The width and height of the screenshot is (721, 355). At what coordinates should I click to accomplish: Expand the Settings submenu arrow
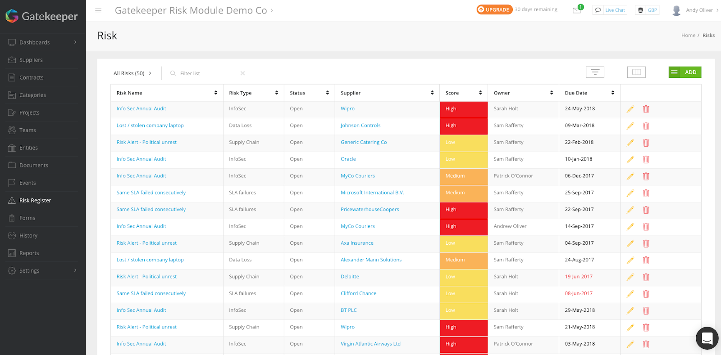pyautogui.click(x=75, y=270)
